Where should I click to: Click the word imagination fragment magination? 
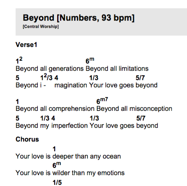click(x=71, y=85)
